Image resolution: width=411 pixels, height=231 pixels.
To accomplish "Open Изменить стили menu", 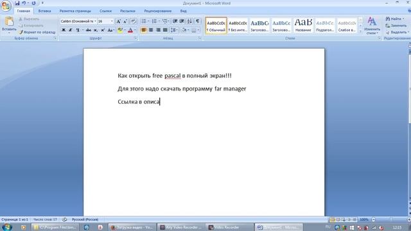I will coord(372,26).
